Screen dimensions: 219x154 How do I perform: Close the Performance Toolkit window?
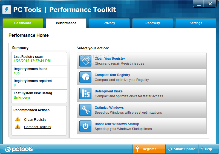210,4
